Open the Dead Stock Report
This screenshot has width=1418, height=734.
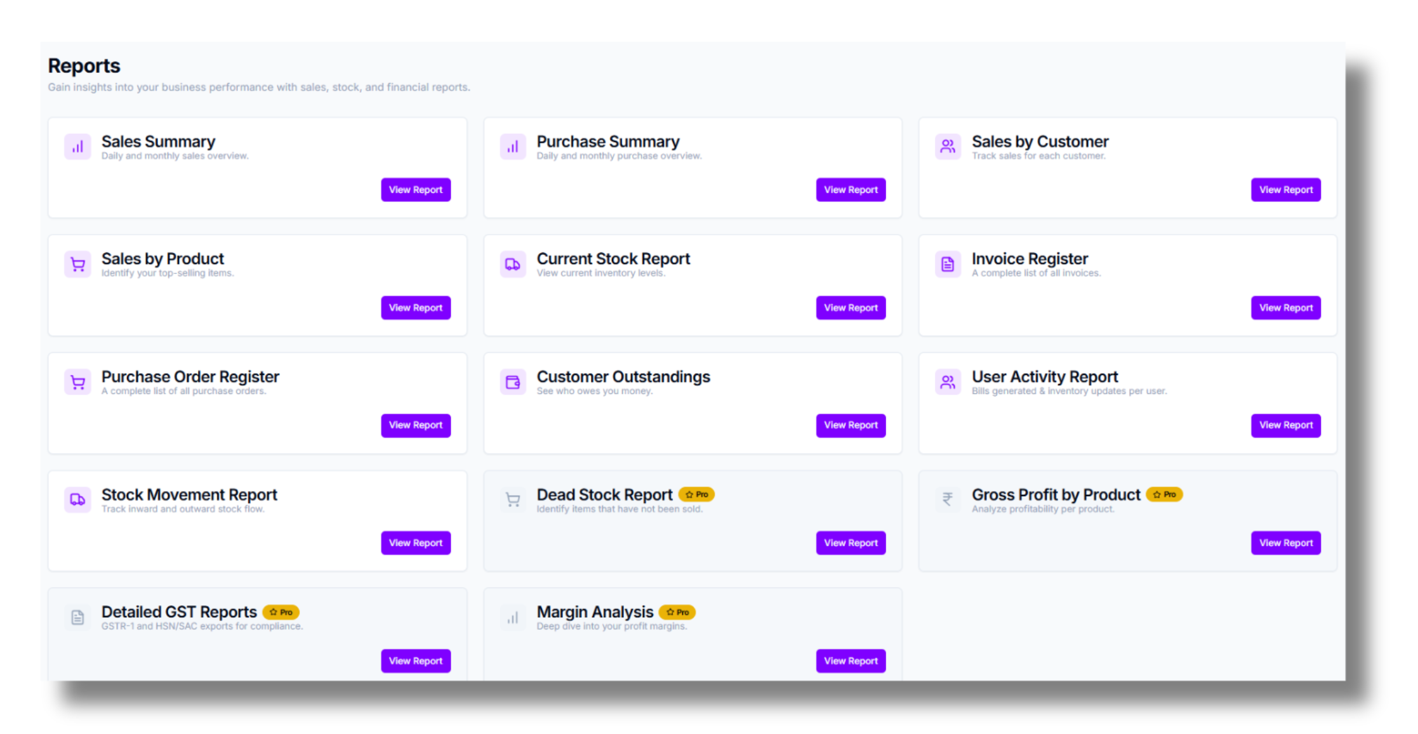(x=851, y=542)
